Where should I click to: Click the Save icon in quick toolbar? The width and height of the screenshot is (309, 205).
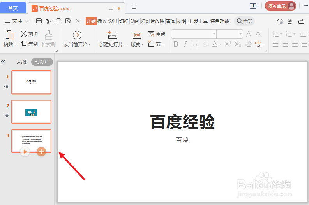[x=39, y=21]
